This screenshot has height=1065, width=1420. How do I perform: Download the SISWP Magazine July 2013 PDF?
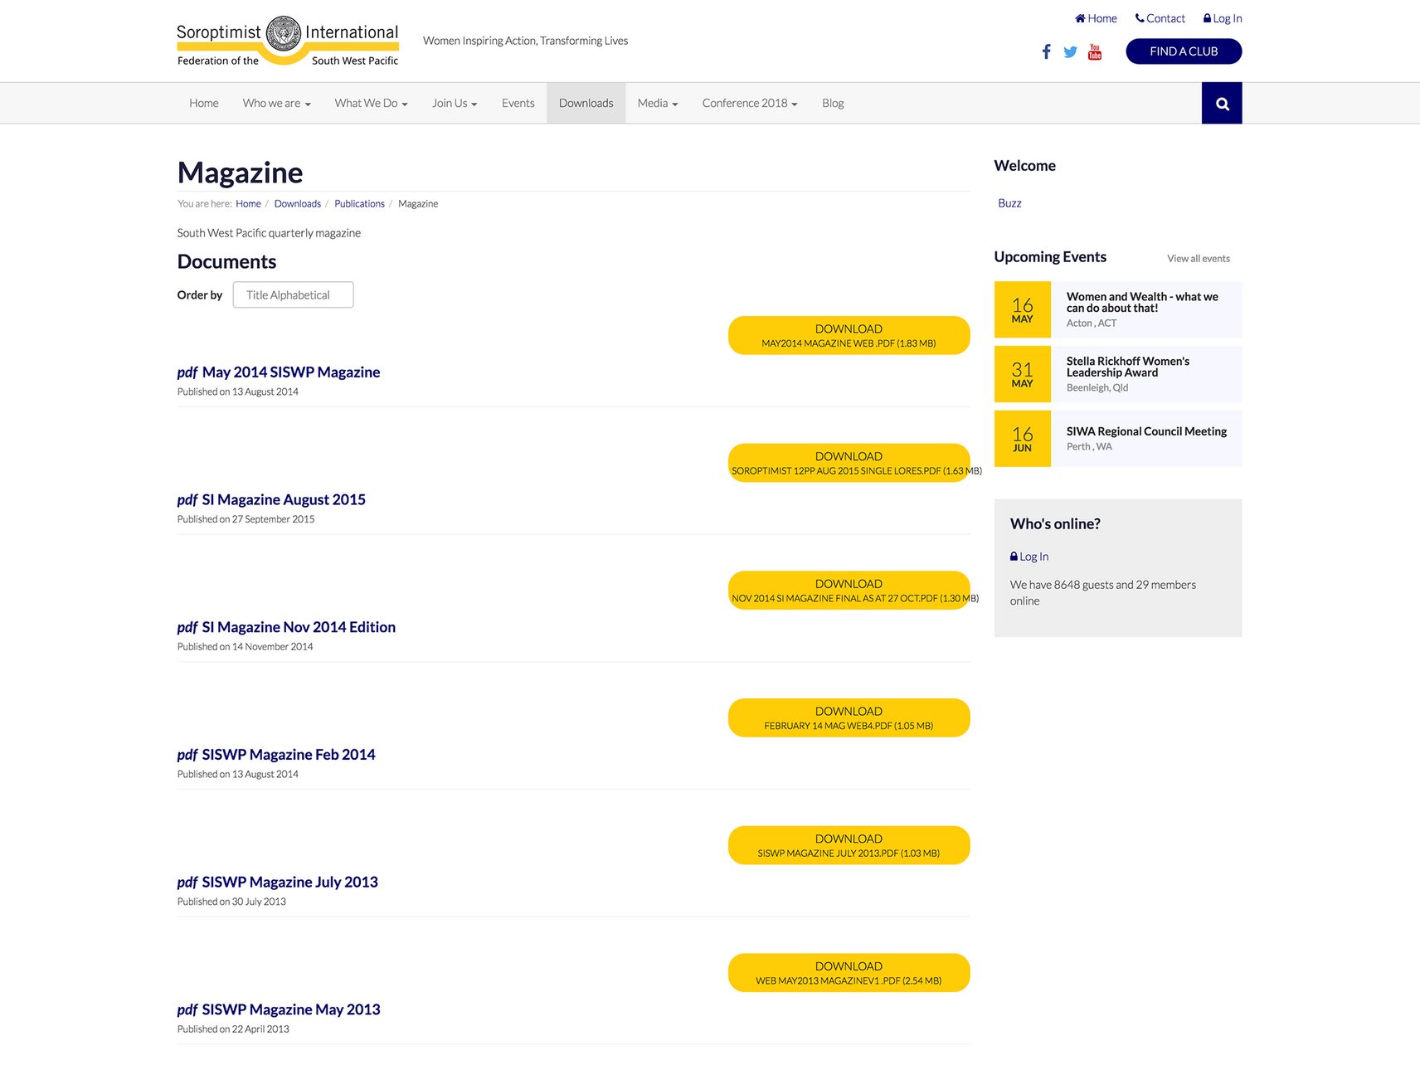point(849,846)
